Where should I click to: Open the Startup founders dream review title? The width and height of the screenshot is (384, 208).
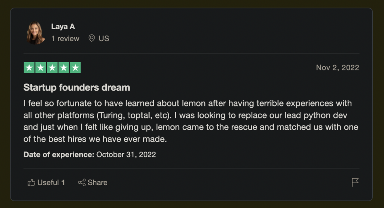click(x=76, y=87)
